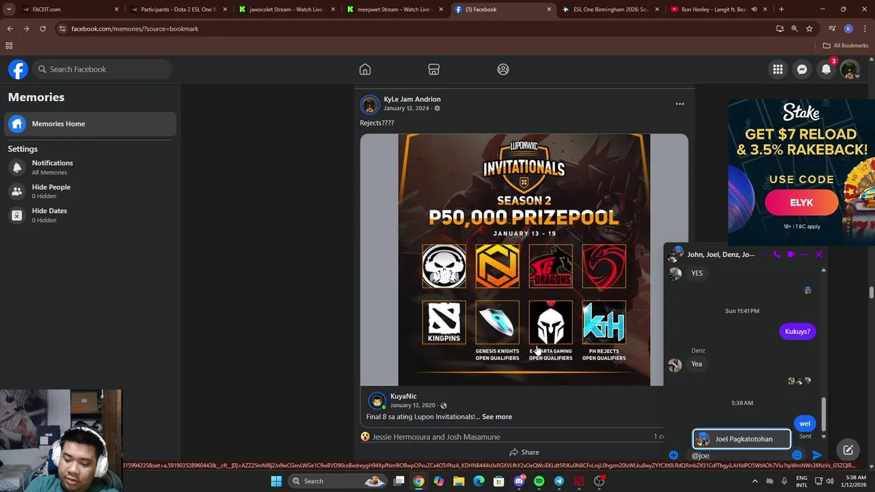Select Memories Home in the sidebar
Viewport: 875px width, 492px height.
90,124
